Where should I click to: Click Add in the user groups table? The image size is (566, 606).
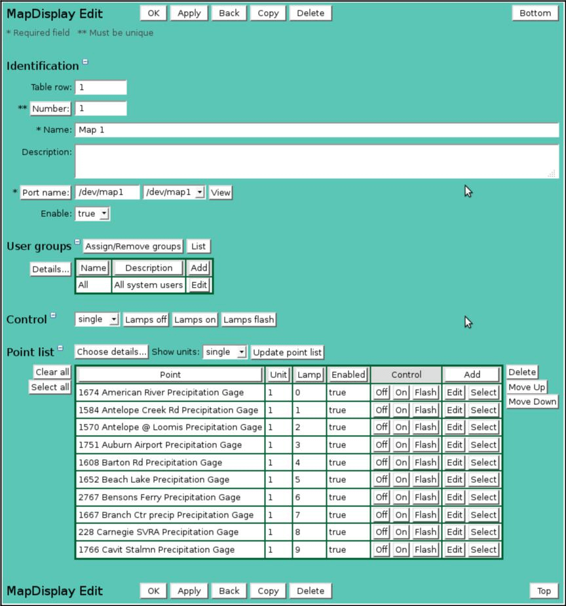(x=199, y=268)
